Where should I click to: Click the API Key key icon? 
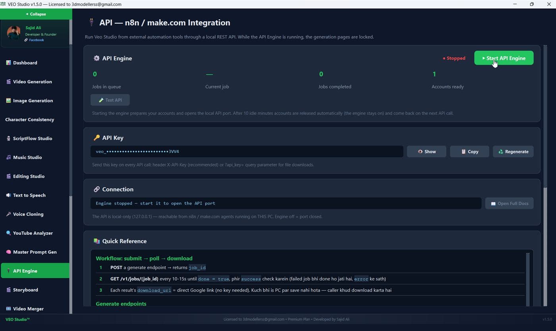click(97, 138)
